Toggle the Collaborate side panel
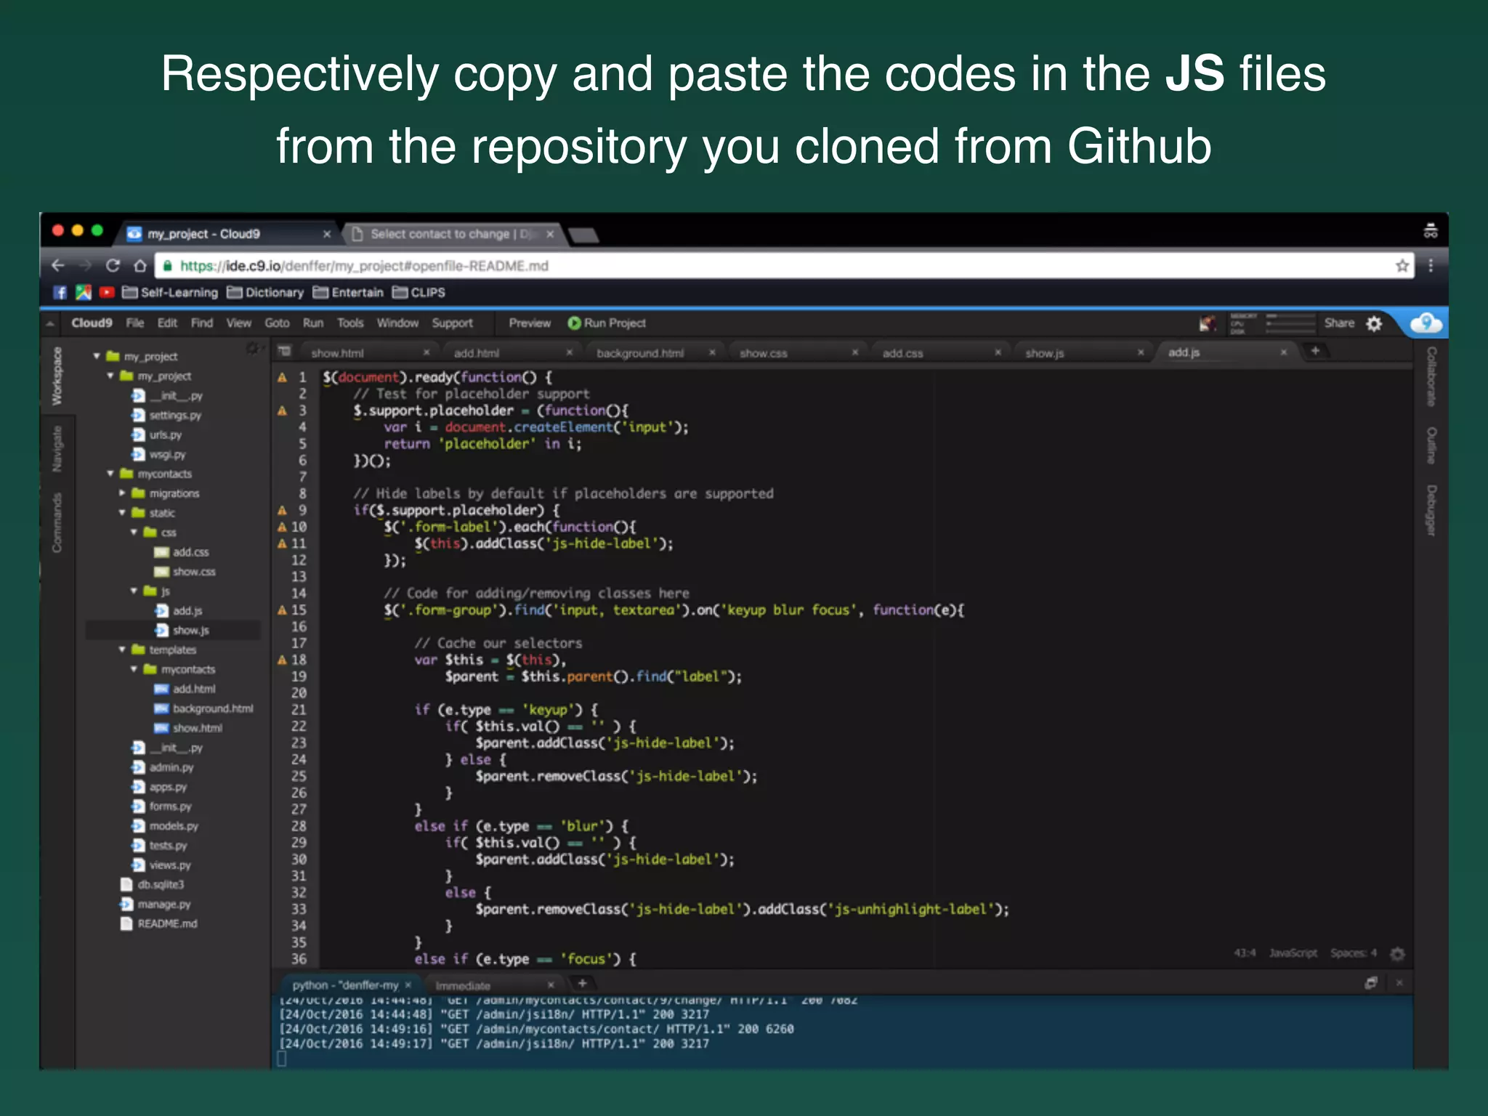The width and height of the screenshot is (1488, 1116). (x=1431, y=376)
